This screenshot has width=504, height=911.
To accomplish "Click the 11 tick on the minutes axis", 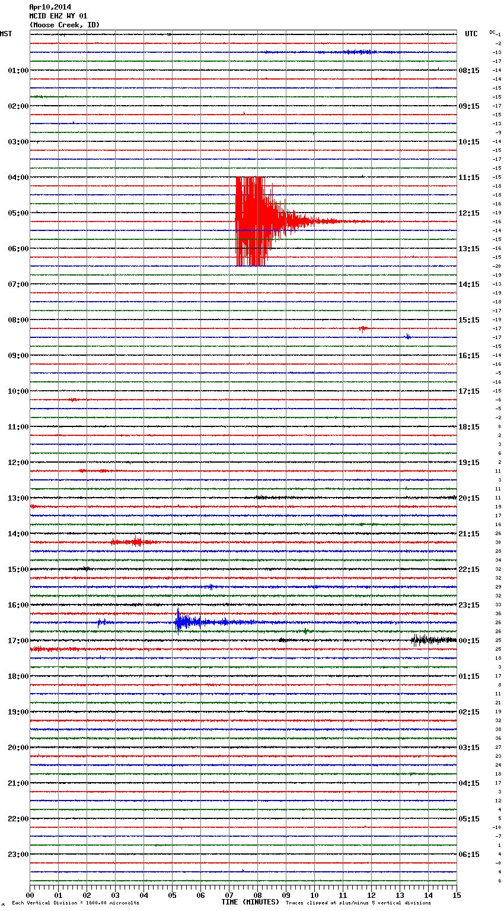I will [343, 895].
